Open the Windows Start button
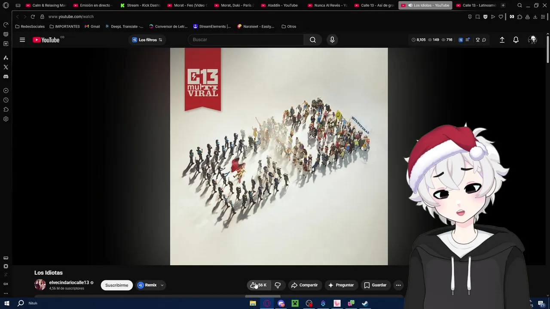This screenshot has height=309, width=550. click(x=6, y=303)
